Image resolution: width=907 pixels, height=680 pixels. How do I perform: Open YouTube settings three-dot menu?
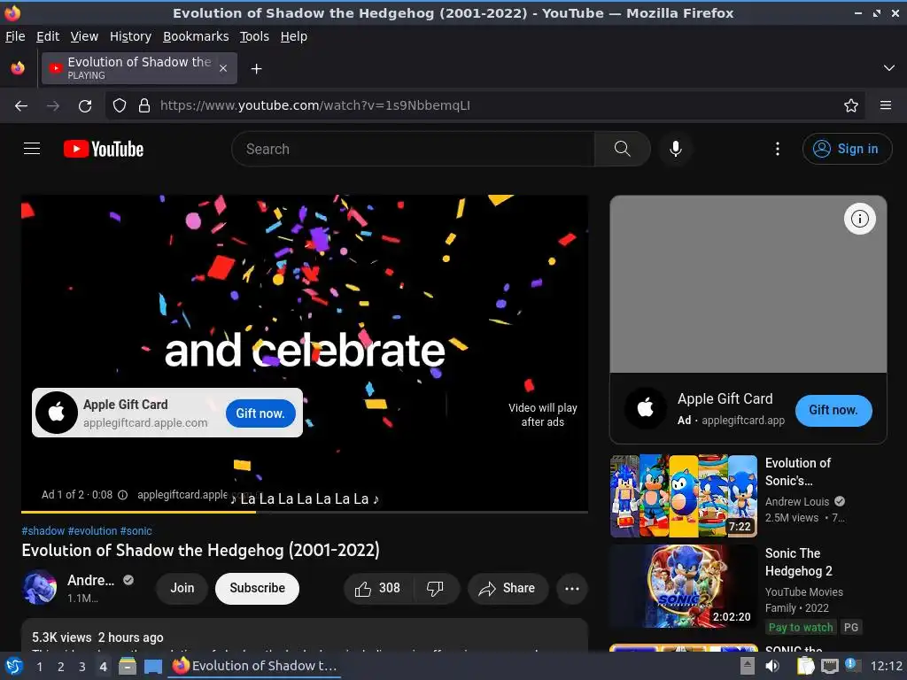[778, 149]
